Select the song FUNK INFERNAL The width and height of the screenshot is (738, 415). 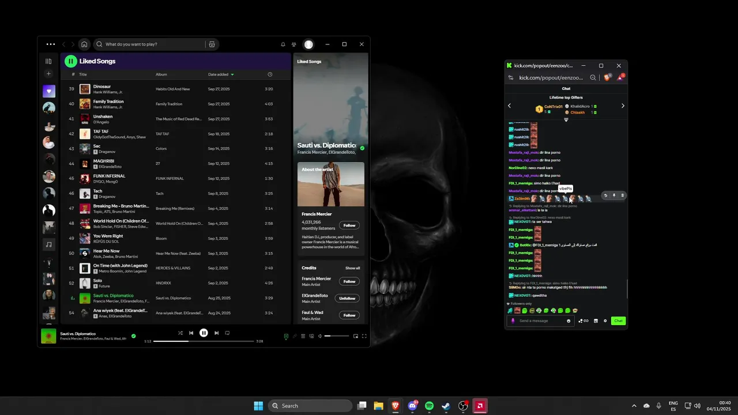pyautogui.click(x=110, y=176)
